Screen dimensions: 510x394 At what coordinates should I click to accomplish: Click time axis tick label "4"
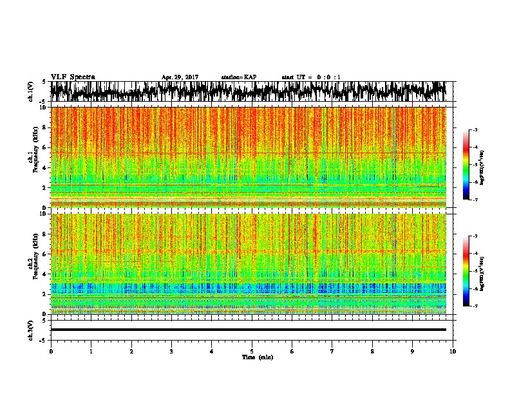212,352
